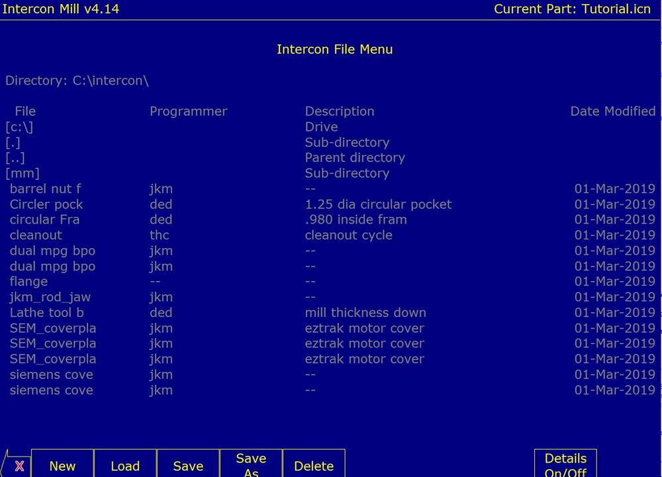Click the Date Modified column header
The width and height of the screenshot is (662, 477).
point(612,111)
